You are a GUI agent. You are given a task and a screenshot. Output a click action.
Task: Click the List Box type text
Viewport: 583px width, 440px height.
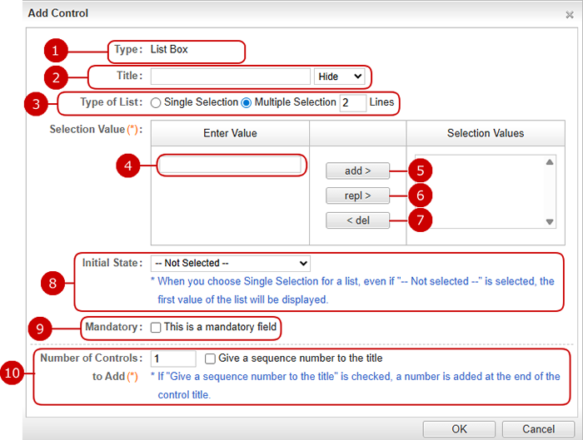(x=169, y=49)
